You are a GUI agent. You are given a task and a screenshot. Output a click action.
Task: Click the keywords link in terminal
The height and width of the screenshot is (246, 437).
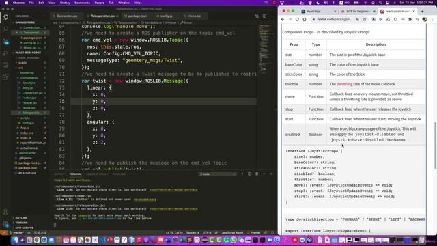coord(84,215)
